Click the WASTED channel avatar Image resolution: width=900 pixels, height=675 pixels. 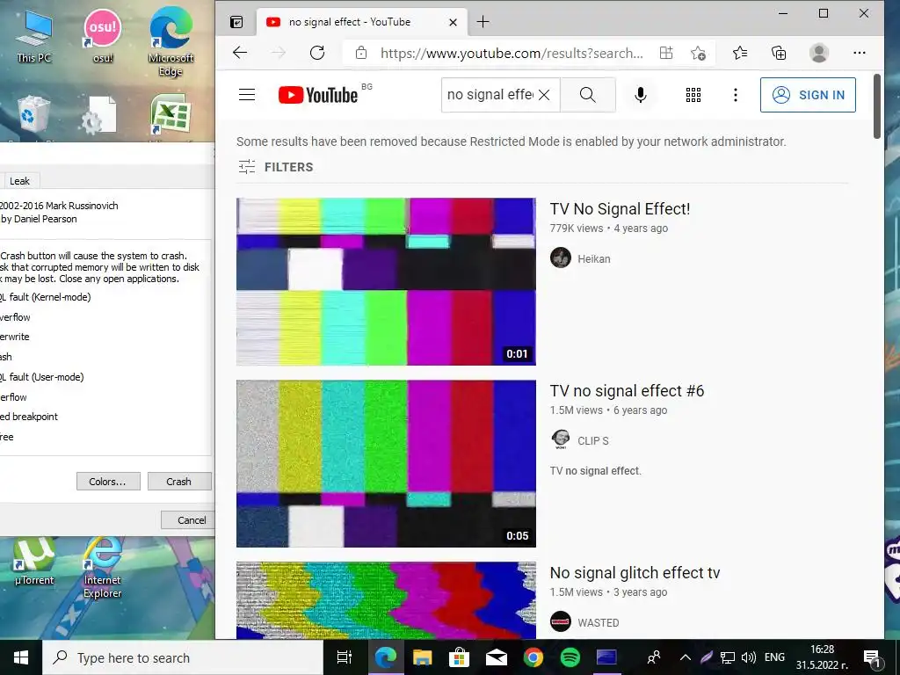(561, 621)
